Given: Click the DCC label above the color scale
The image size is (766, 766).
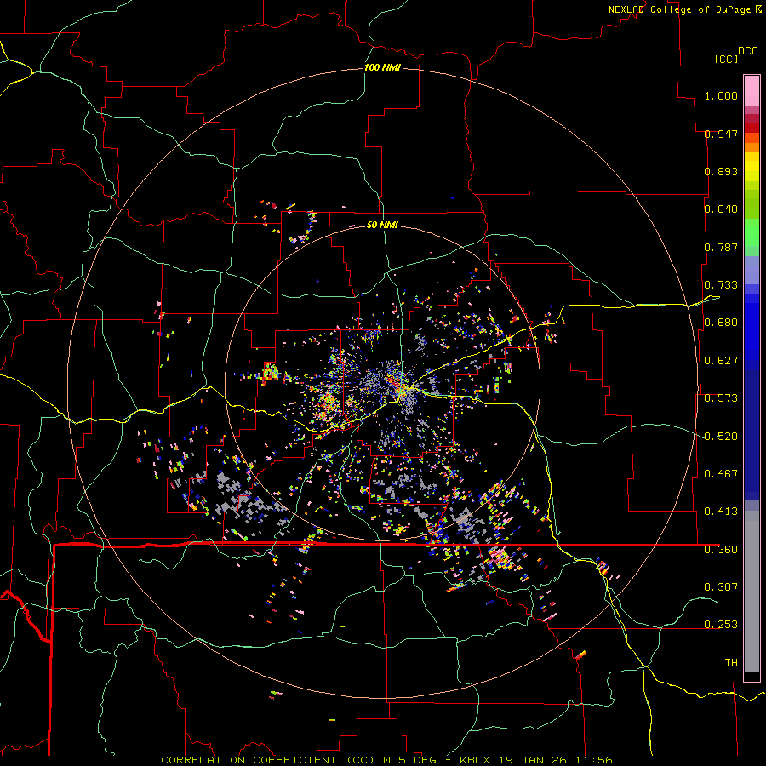Looking at the screenshot, I should [x=747, y=51].
